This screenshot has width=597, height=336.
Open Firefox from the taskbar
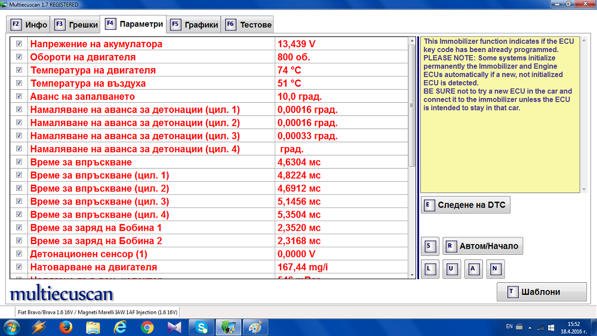66,327
